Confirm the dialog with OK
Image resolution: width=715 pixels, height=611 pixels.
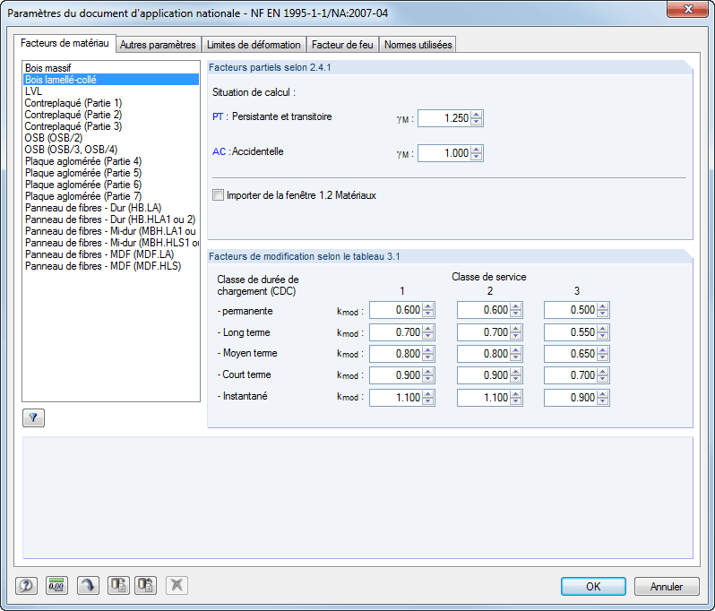pos(593,587)
